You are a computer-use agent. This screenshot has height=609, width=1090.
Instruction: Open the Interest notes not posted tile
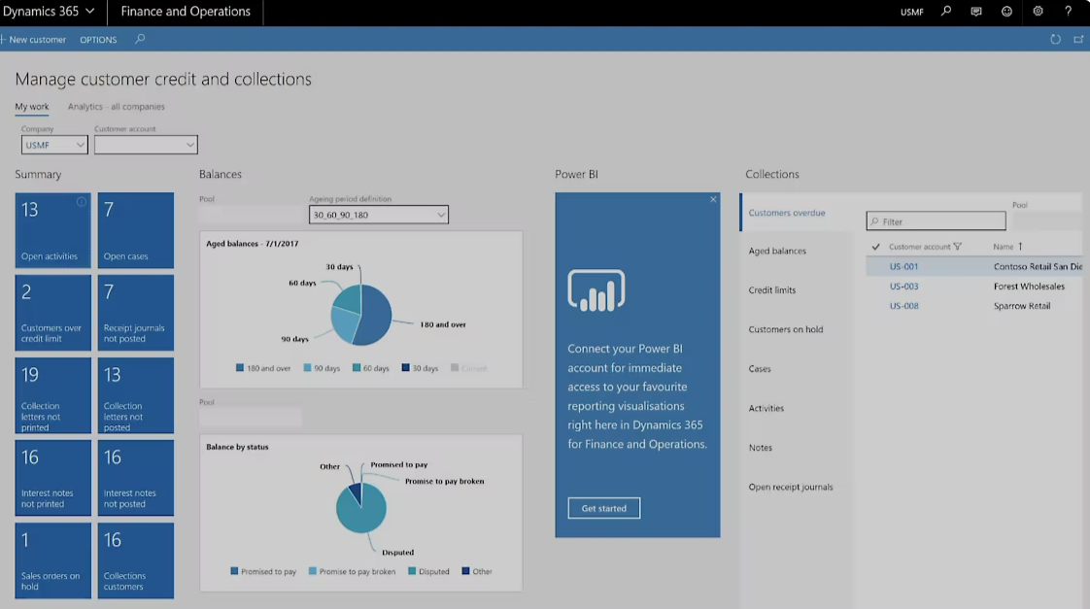click(x=136, y=478)
